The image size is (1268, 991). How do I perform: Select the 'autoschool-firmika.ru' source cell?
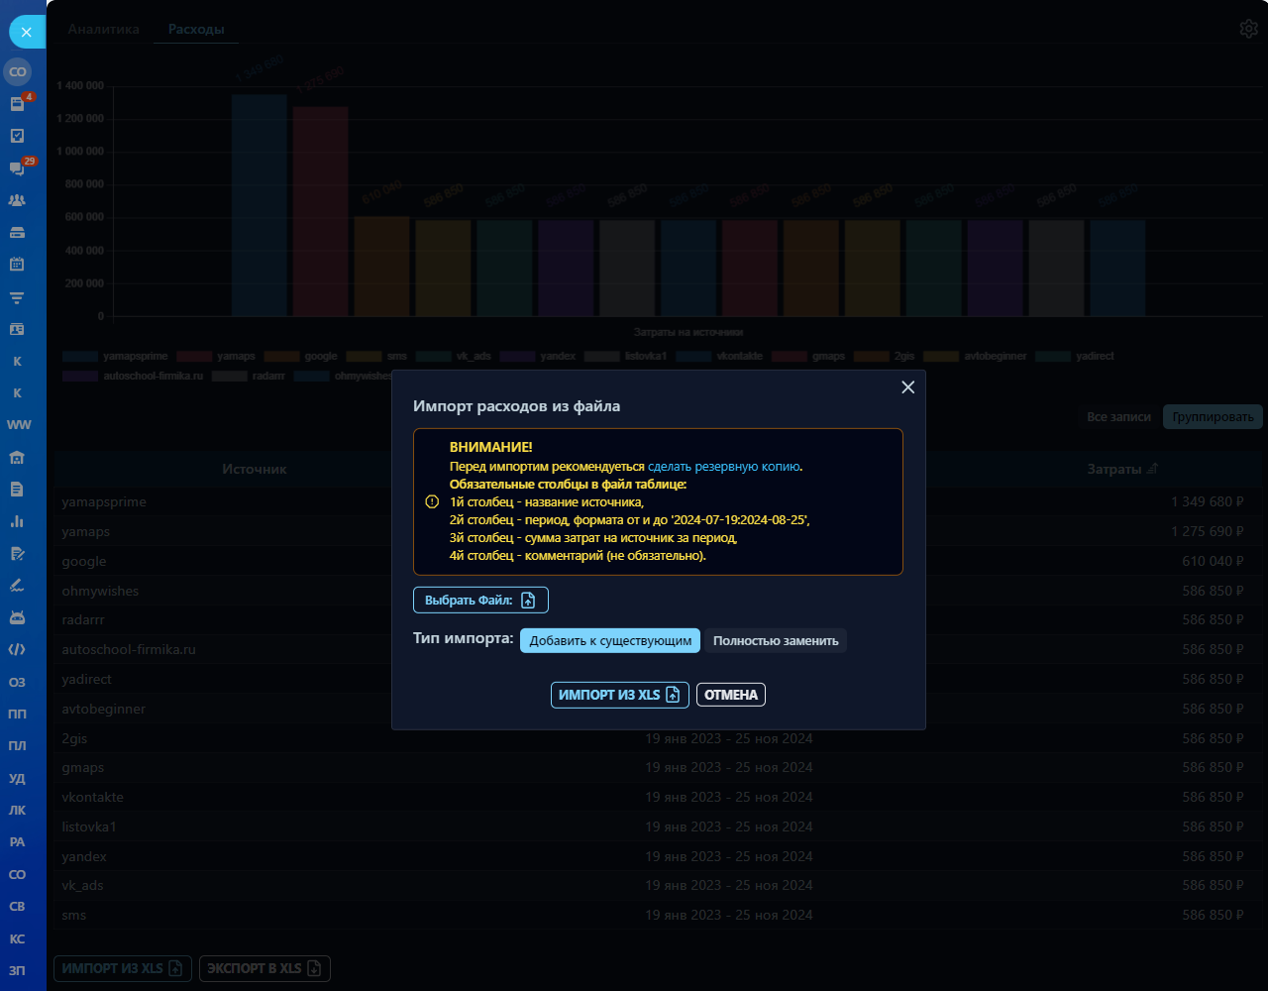tap(129, 650)
